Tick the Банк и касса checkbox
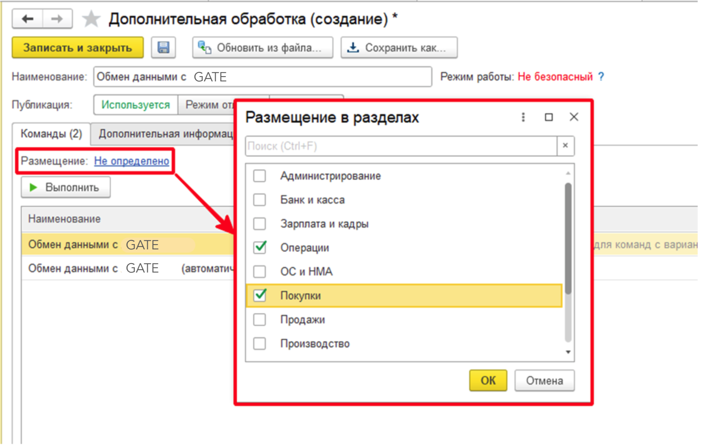The height and width of the screenshot is (445, 703). coord(259,200)
